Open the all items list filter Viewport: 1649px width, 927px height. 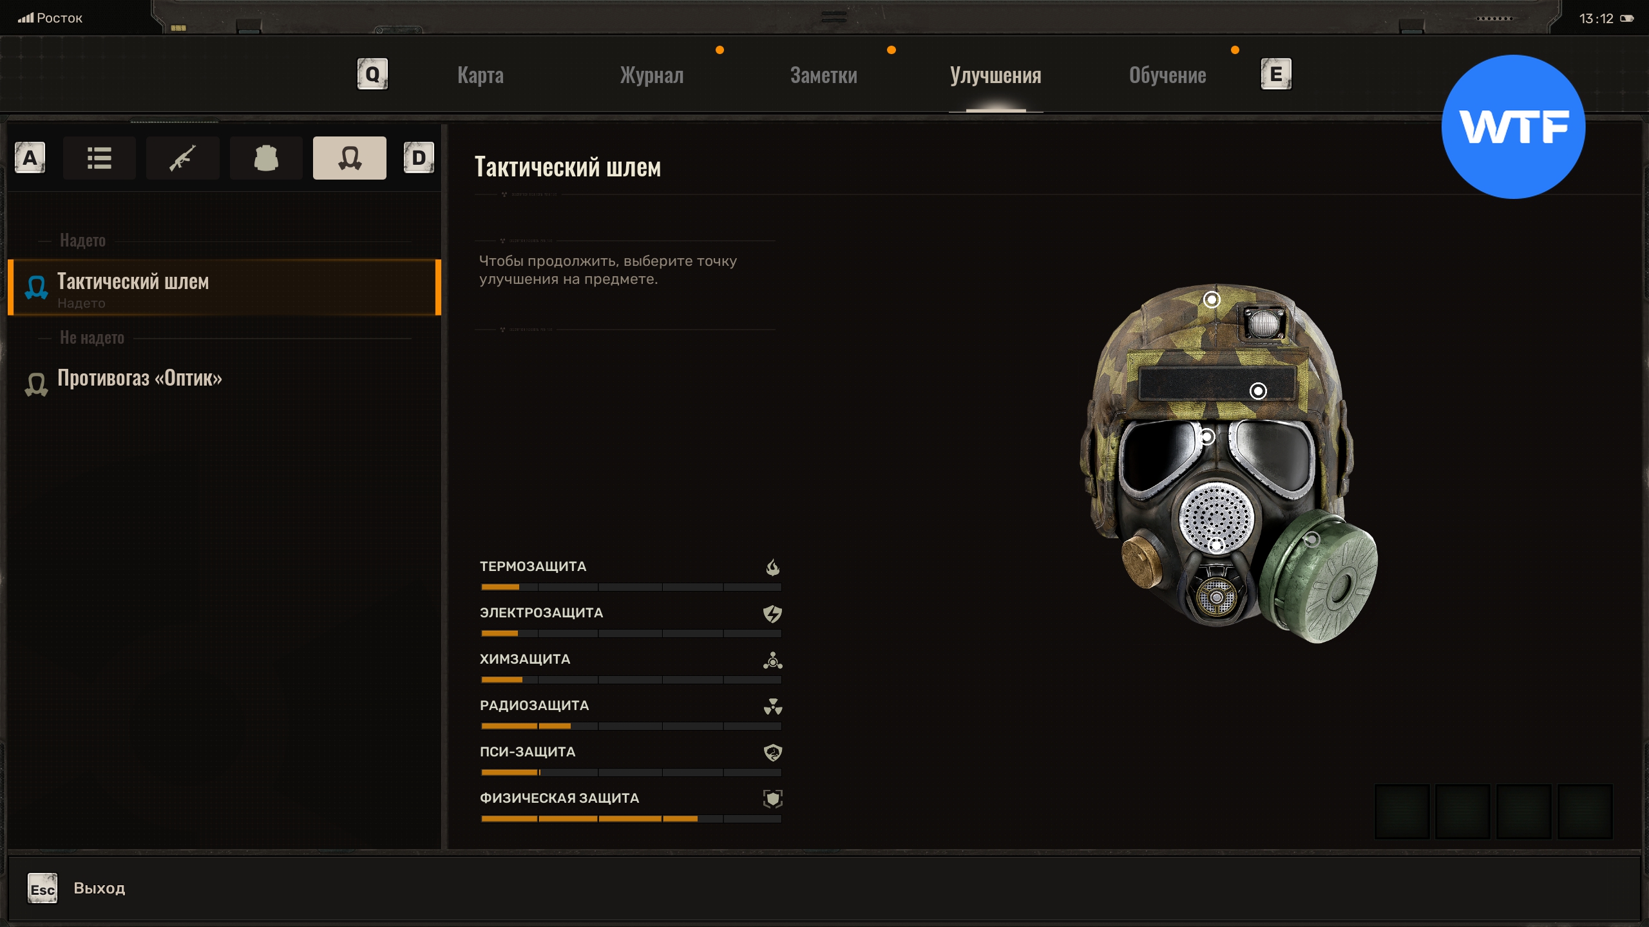click(99, 158)
